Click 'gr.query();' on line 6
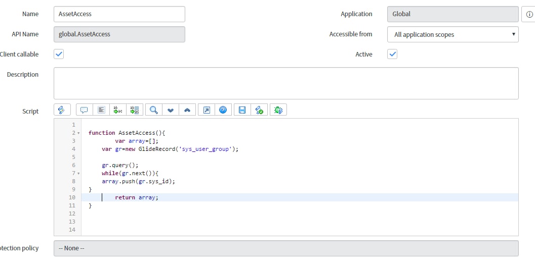The image size is (535, 268). tap(120, 165)
